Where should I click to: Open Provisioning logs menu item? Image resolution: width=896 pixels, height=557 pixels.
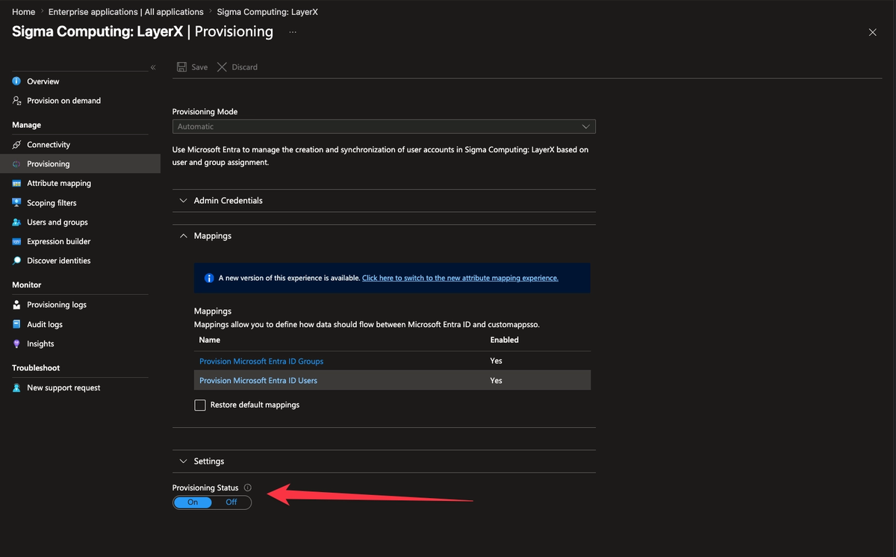[x=57, y=305]
